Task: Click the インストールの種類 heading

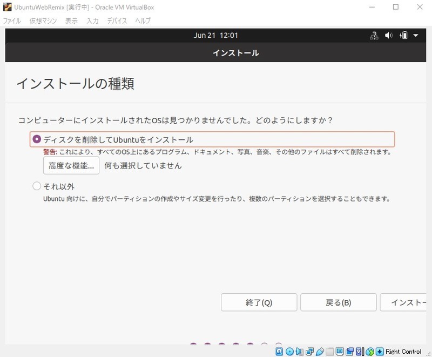Action: (76, 84)
